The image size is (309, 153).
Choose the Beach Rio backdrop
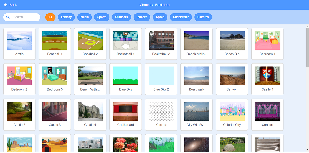(232, 44)
